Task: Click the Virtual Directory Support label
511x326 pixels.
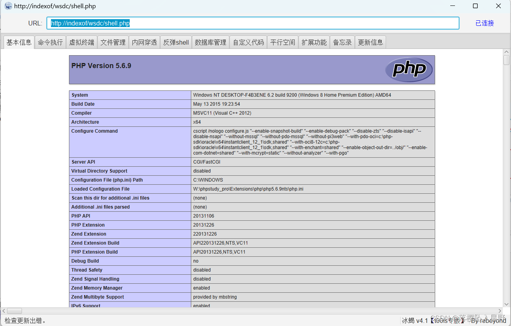Action: (x=99, y=171)
